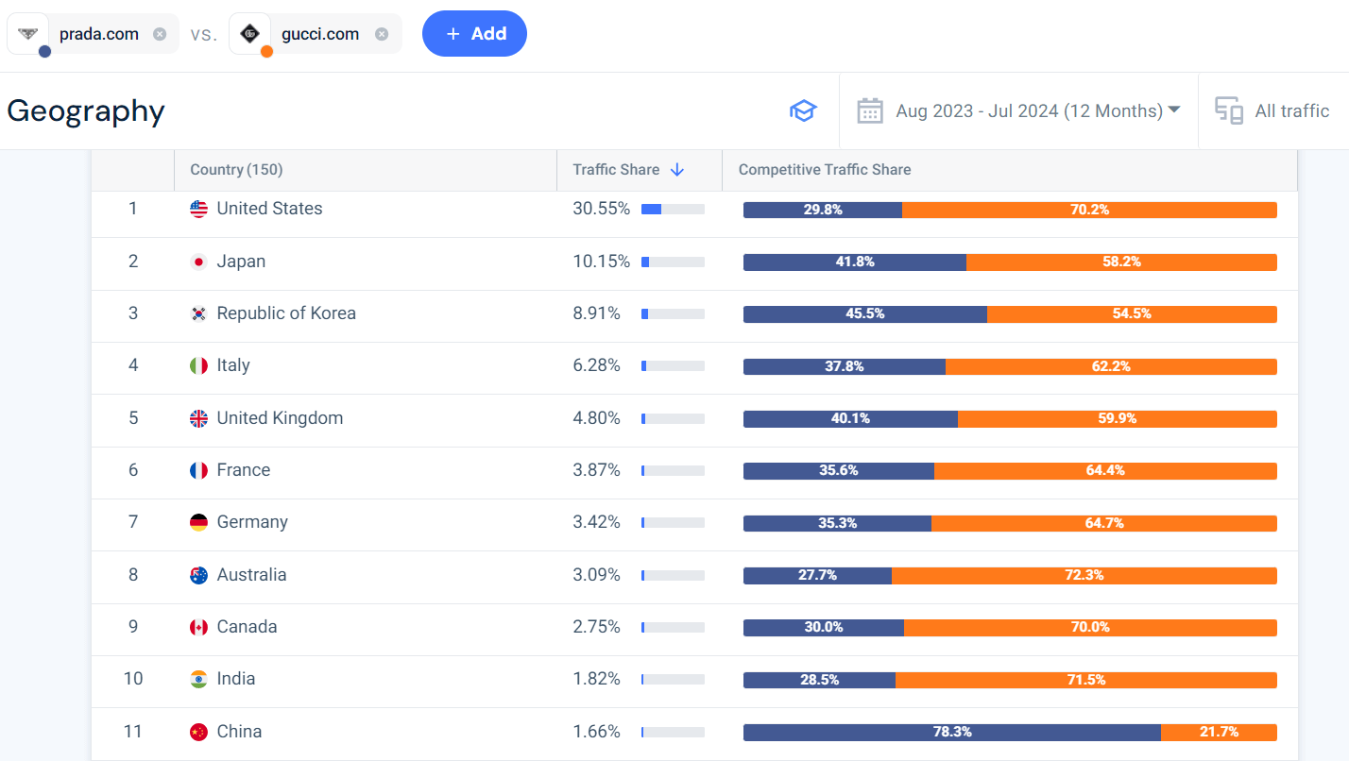Select the Germany country name
Viewport: 1349px width, 761px height.
252,522
